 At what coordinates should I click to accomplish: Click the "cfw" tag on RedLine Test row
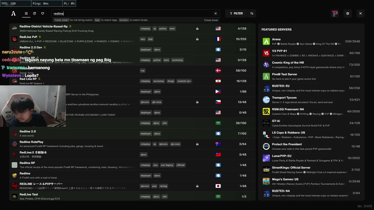point(165,197)
